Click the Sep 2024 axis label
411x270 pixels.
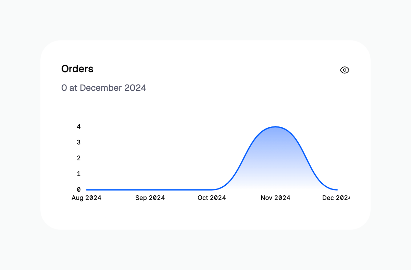click(150, 198)
